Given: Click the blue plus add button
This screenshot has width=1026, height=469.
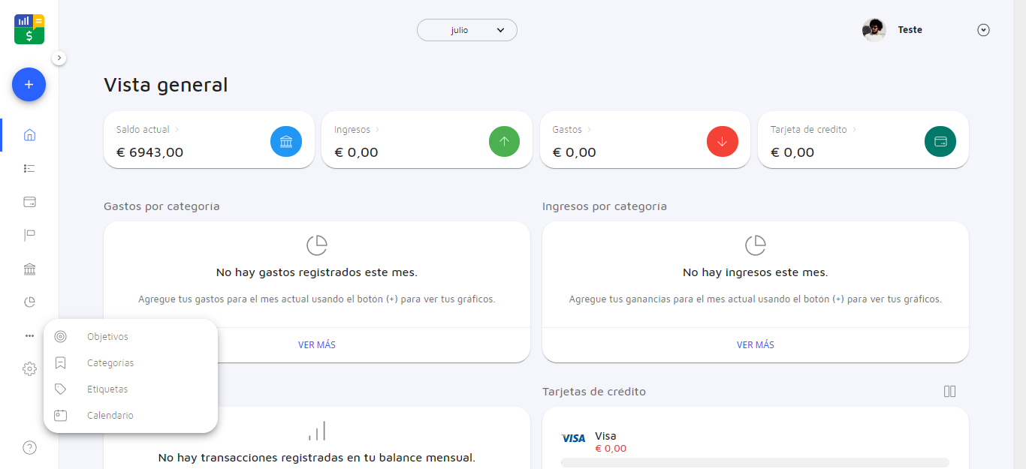Looking at the screenshot, I should tap(29, 85).
